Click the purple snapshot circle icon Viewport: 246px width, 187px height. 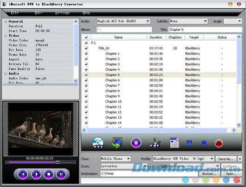tap(136, 143)
